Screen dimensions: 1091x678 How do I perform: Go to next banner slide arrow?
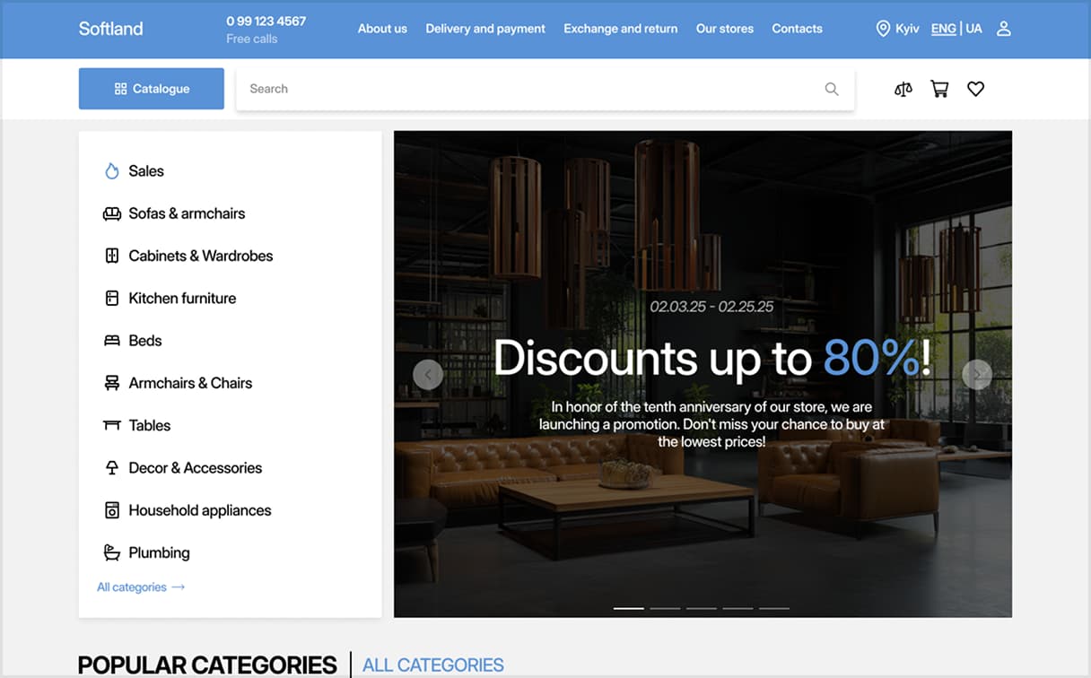pyautogui.click(x=976, y=374)
